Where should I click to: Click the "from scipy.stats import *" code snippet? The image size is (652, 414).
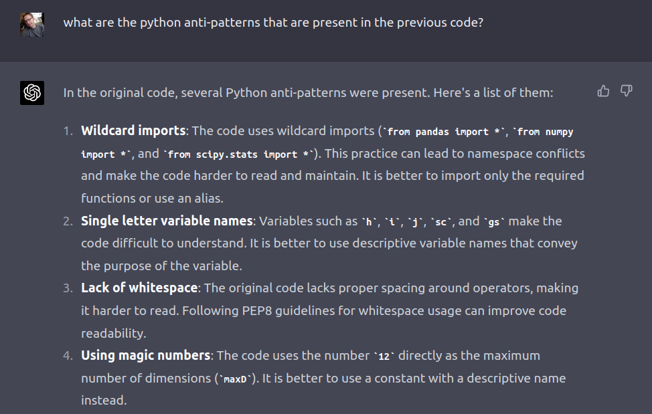pos(239,154)
